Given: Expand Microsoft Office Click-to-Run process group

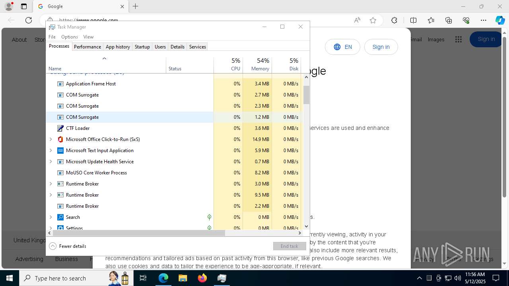Looking at the screenshot, I should pyautogui.click(x=51, y=139).
